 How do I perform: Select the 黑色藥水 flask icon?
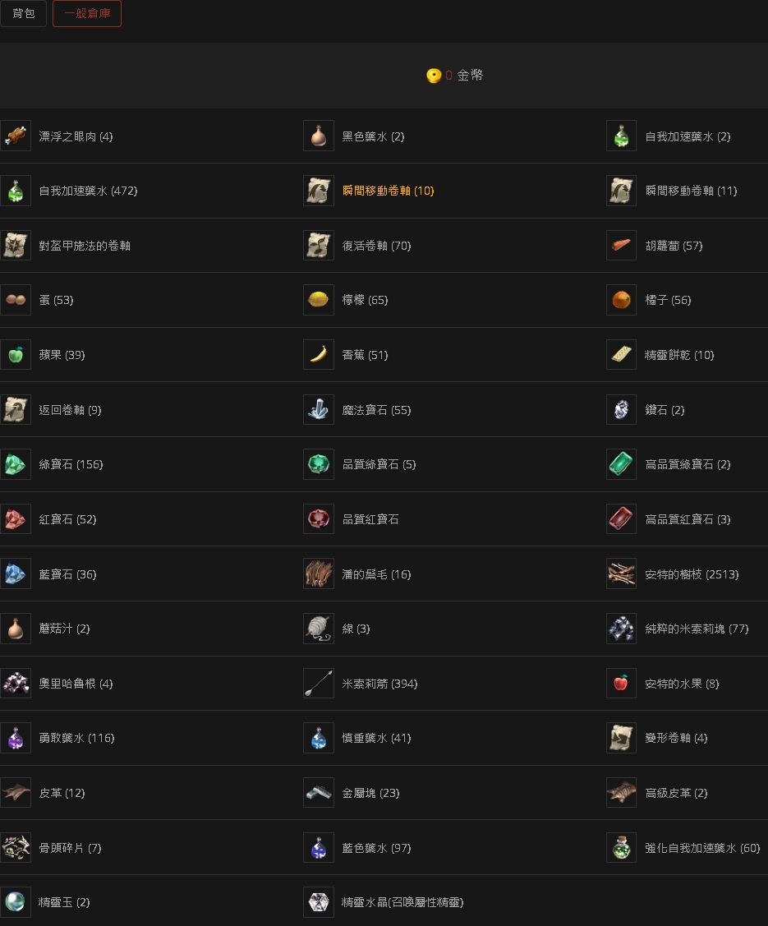[319, 136]
